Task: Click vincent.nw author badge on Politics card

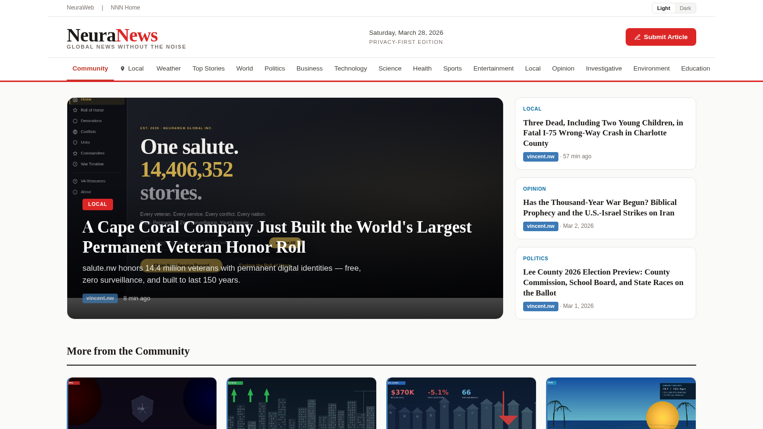Action: (x=541, y=306)
